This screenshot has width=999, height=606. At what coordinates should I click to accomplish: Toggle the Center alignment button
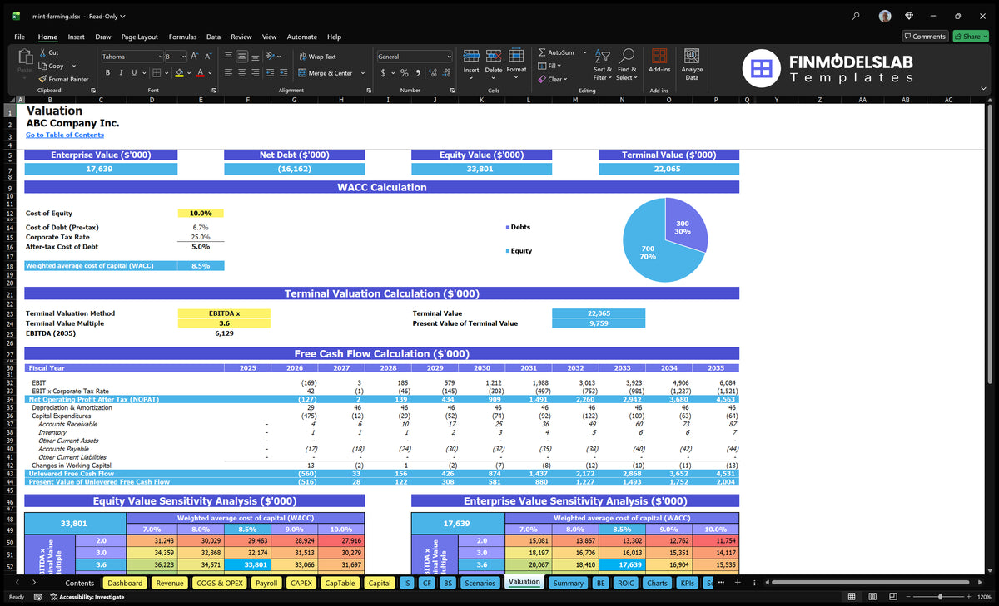tap(241, 73)
